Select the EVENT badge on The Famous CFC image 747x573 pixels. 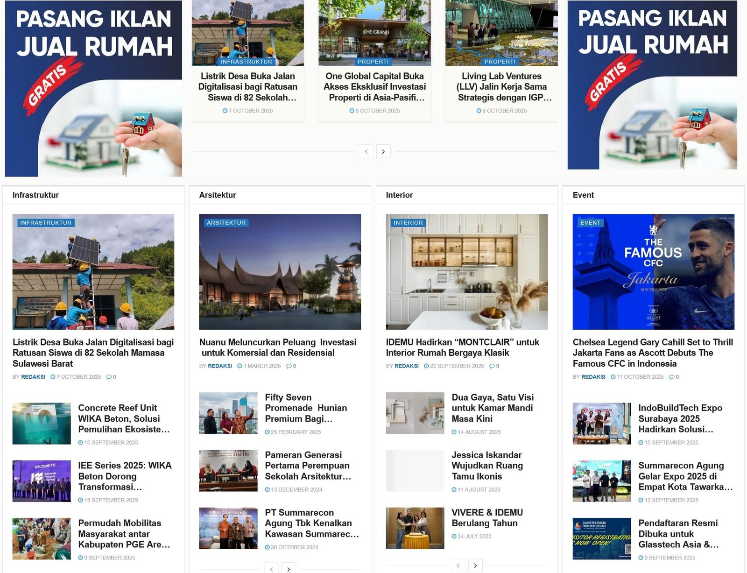[590, 223]
